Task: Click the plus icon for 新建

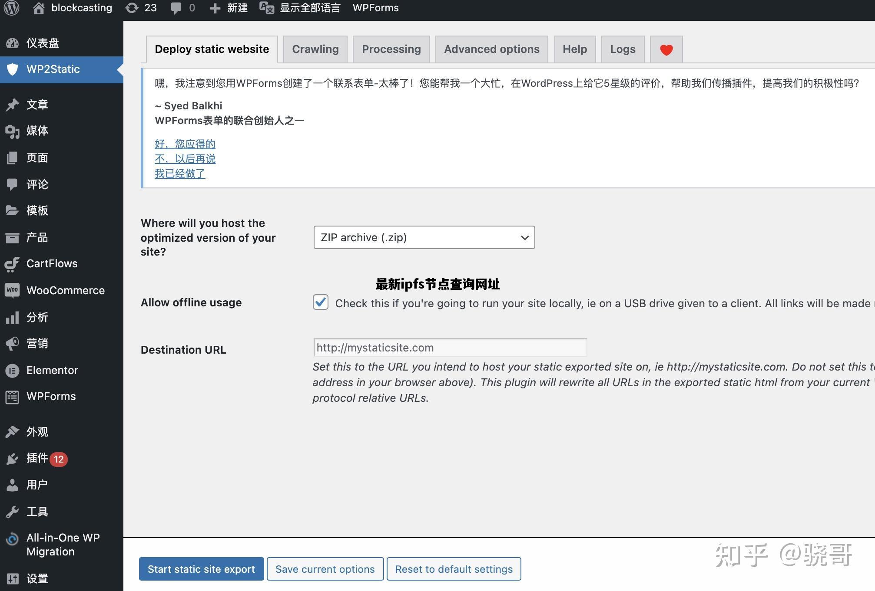Action: tap(215, 8)
